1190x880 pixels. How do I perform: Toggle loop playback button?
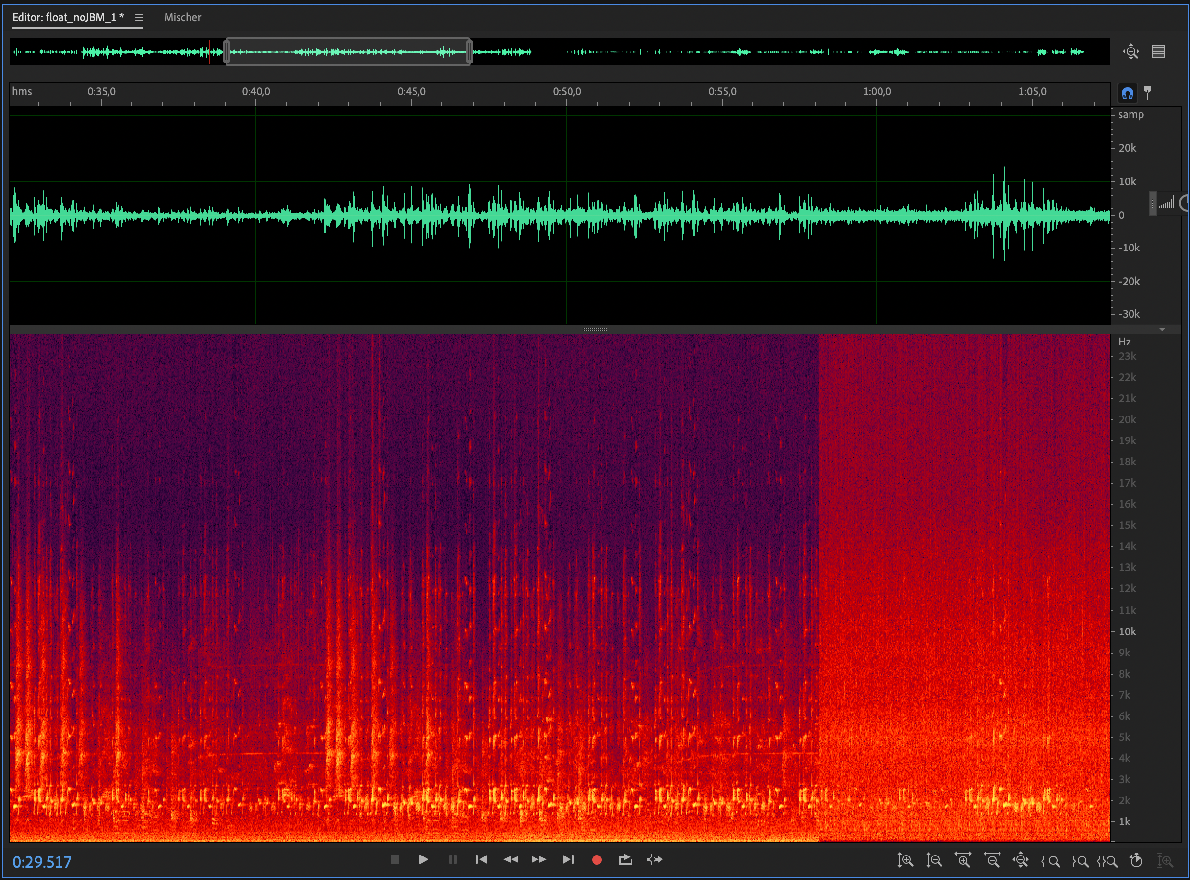coord(625,859)
